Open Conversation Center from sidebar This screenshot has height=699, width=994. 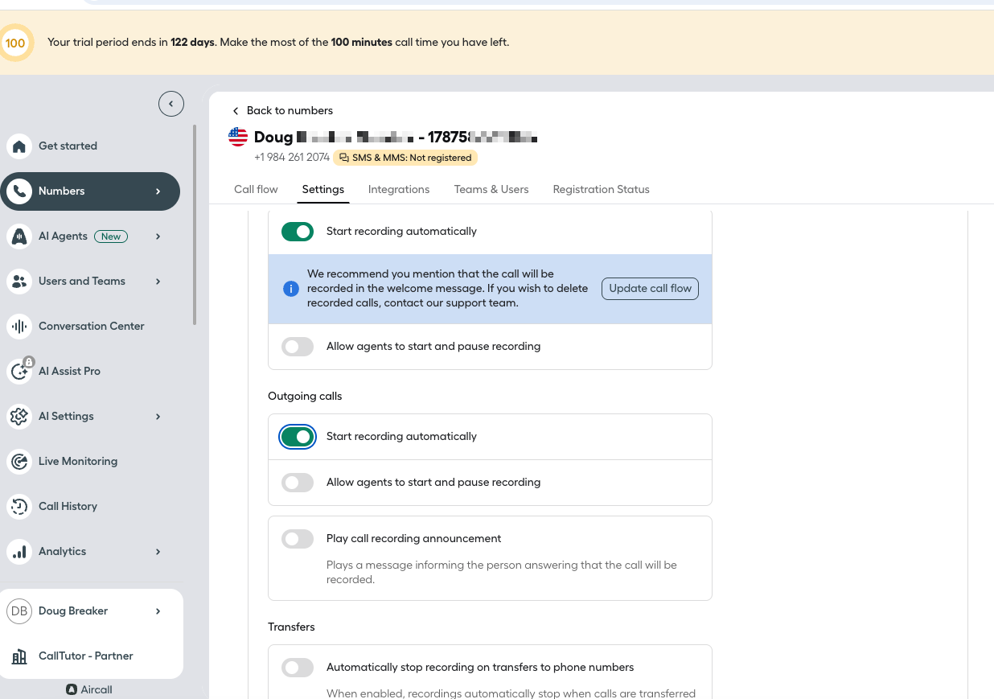click(92, 327)
